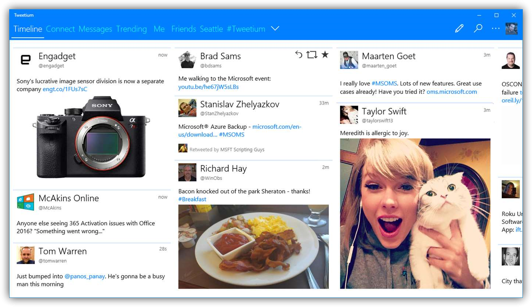532x307 pixels.
Task: Open the account profile picture in header
Action: 511,29
